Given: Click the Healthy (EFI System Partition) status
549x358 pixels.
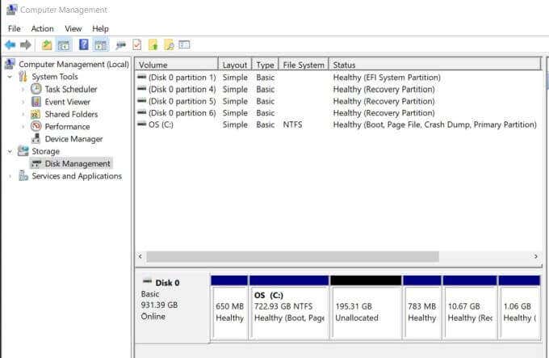Looking at the screenshot, I should (x=387, y=78).
